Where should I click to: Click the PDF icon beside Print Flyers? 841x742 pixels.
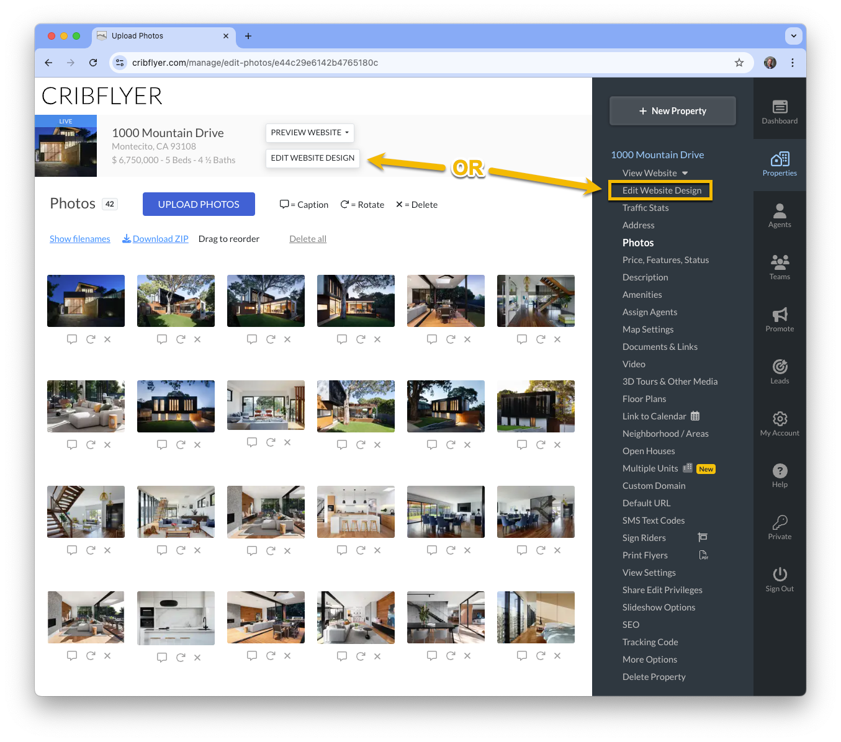pyautogui.click(x=703, y=555)
